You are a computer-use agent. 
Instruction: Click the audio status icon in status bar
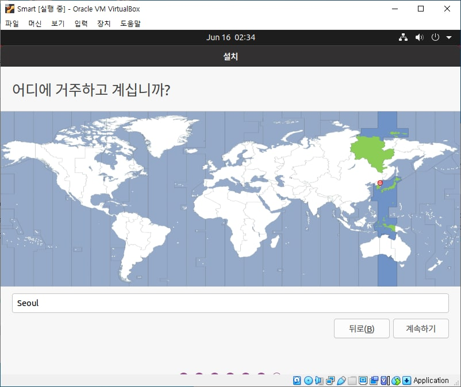coord(319,381)
